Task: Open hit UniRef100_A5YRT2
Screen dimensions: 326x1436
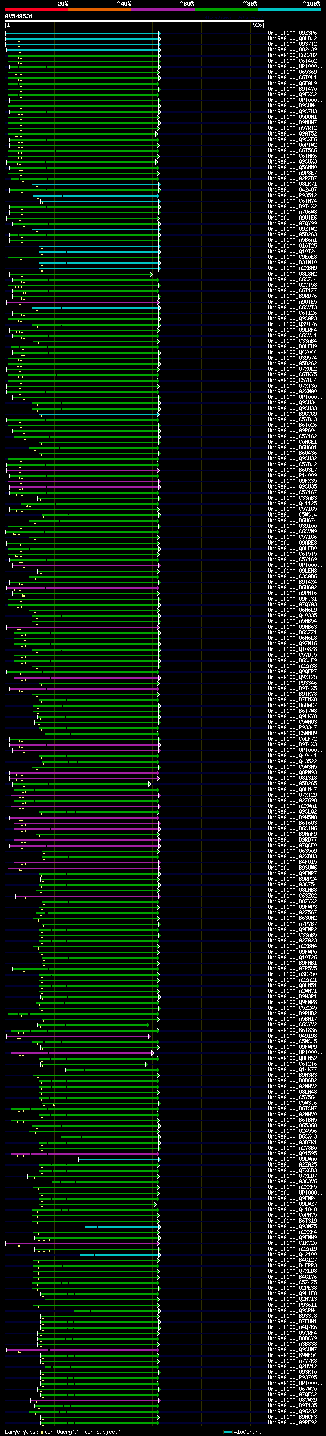Action: 292,128
